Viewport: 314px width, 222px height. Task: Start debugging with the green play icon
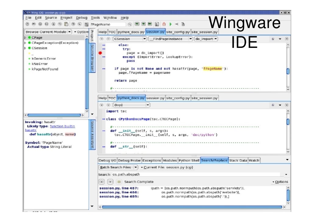tap(171, 24)
